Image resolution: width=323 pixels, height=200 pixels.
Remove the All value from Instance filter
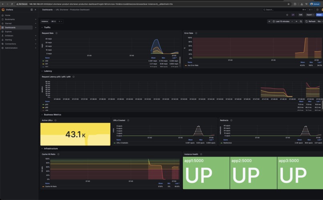(55, 21)
